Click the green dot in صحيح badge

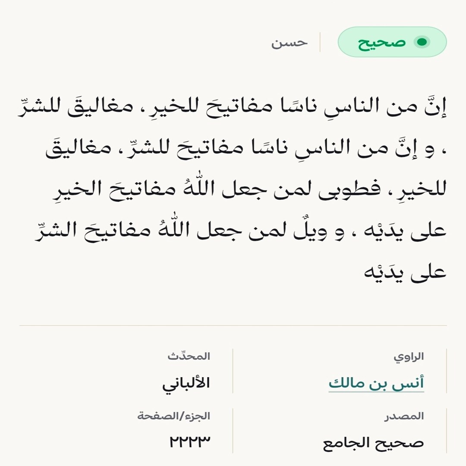point(422,42)
